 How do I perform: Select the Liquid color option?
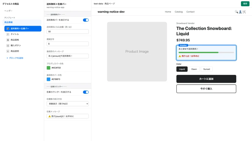pos(182,69)
